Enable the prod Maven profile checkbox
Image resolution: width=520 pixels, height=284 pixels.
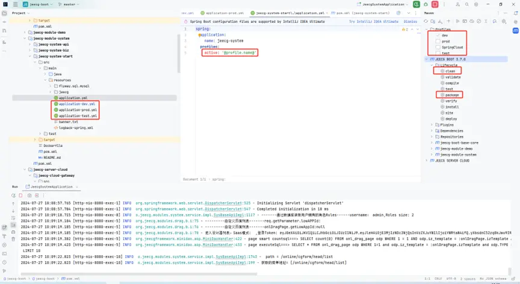tap(438, 41)
